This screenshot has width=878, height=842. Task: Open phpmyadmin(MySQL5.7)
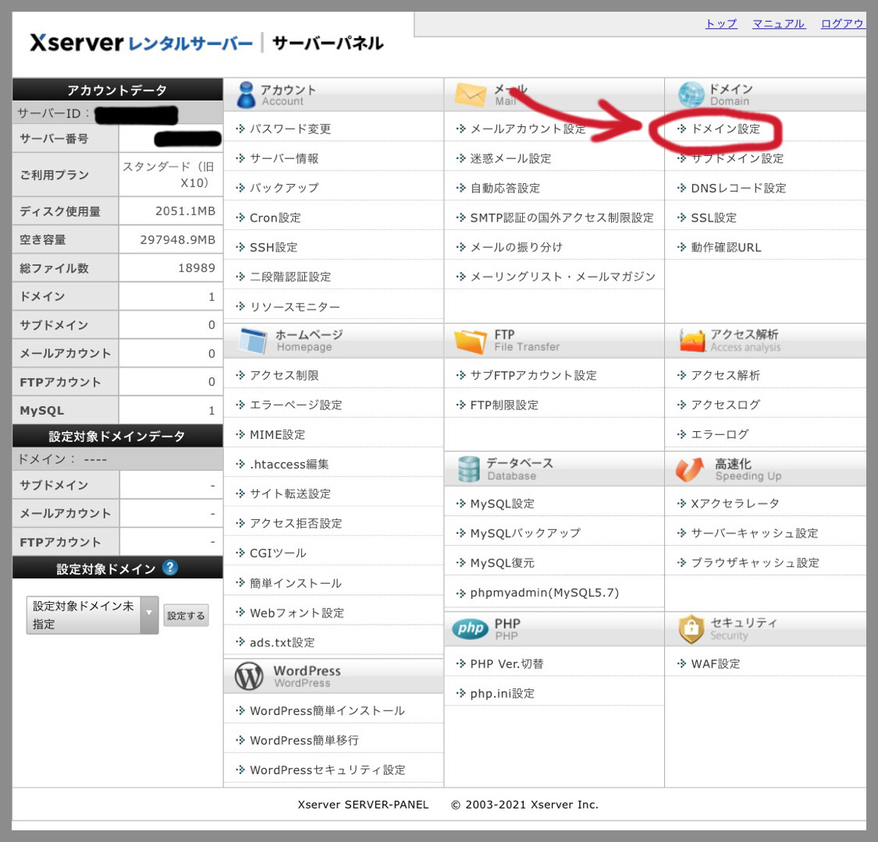point(544,593)
